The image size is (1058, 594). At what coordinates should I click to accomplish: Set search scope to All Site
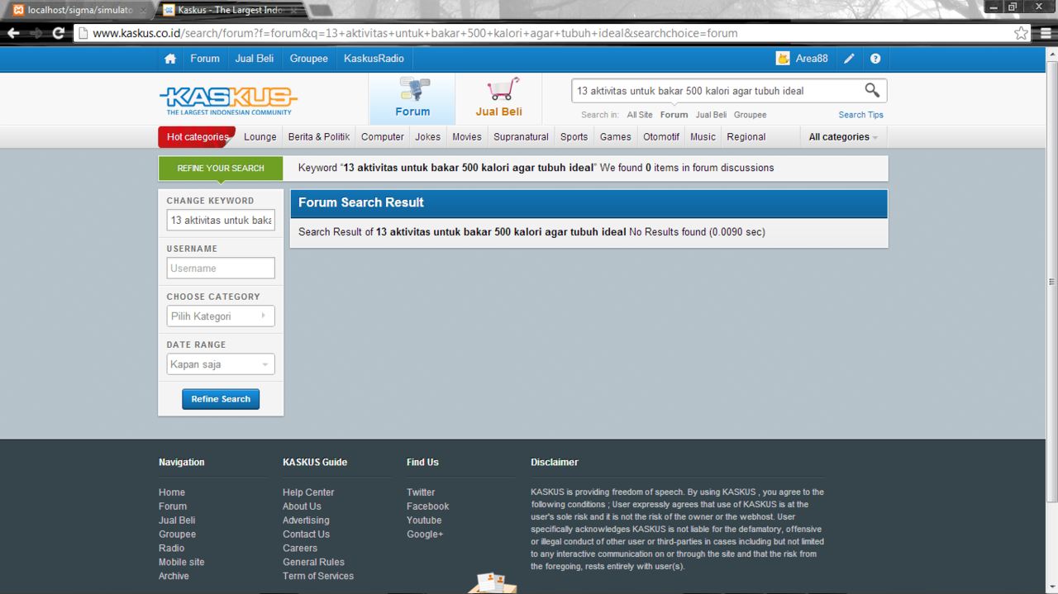pos(640,115)
